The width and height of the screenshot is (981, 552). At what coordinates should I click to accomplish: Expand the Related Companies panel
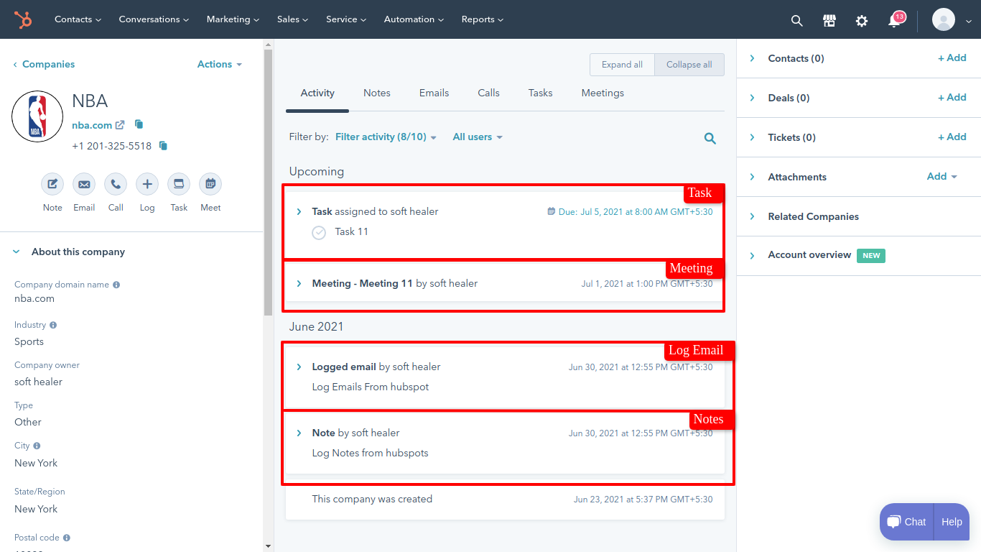pyautogui.click(x=752, y=216)
